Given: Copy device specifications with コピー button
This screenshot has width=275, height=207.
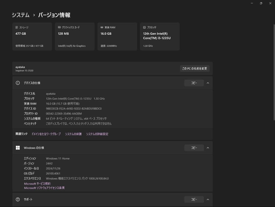Looking at the screenshot, I should (x=194, y=83).
